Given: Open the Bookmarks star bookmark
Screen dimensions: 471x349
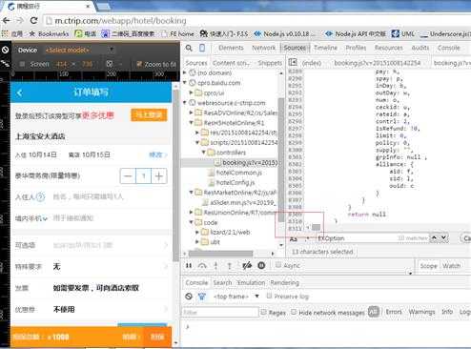Looking at the screenshot, I should tap(49, 33).
